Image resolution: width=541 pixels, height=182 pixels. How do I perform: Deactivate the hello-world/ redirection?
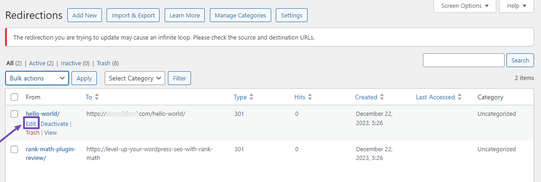pyautogui.click(x=54, y=124)
